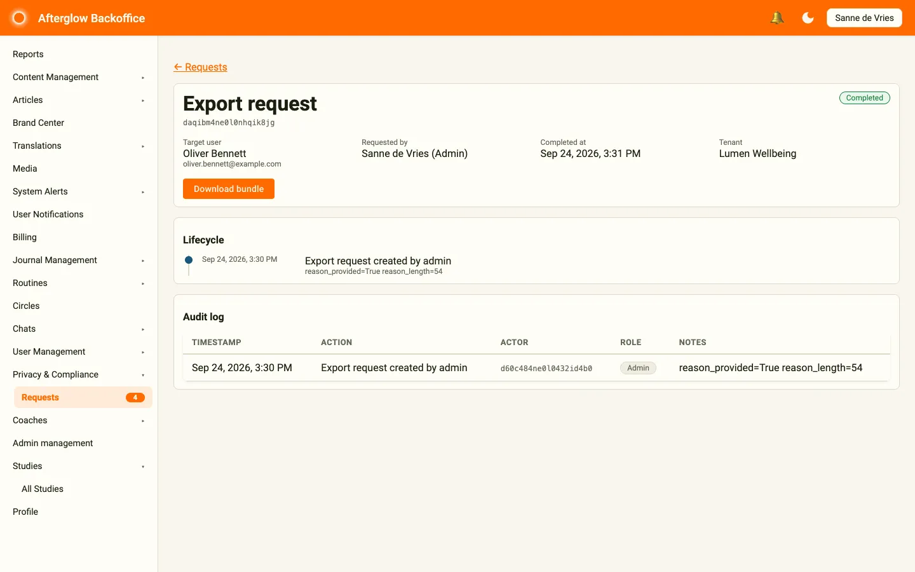The height and width of the screenshot is (572, 915).
Task: Expand the Journal Management arrow
Action: click(x=143, y=261)
